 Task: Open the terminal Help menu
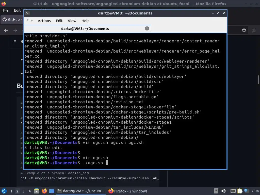(85, 21)
